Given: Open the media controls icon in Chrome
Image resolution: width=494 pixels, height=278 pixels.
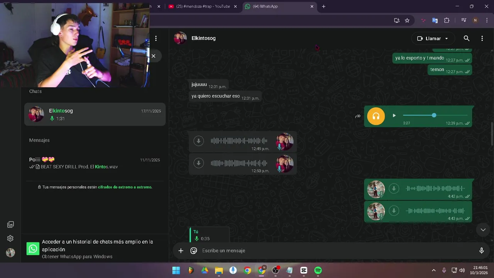Looking at the screenshot, I should [x=464, y=20].
